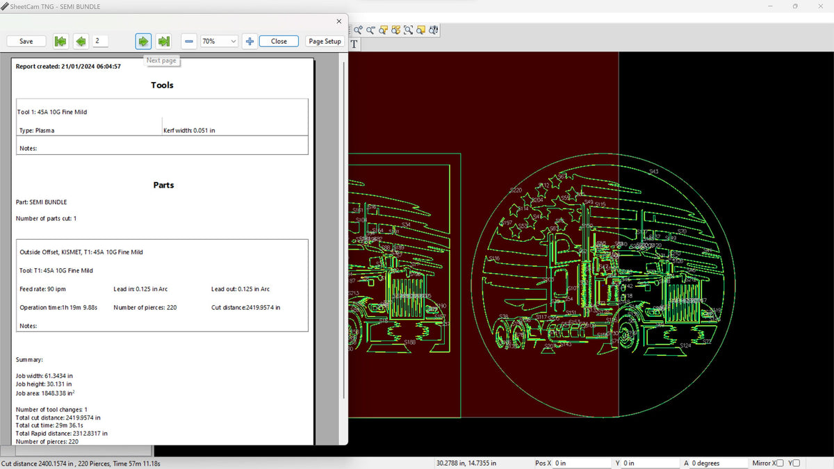Click the zoom-to-material toolbar icon
The width and height of the screenshot is (834, 469).
[396, 30]
